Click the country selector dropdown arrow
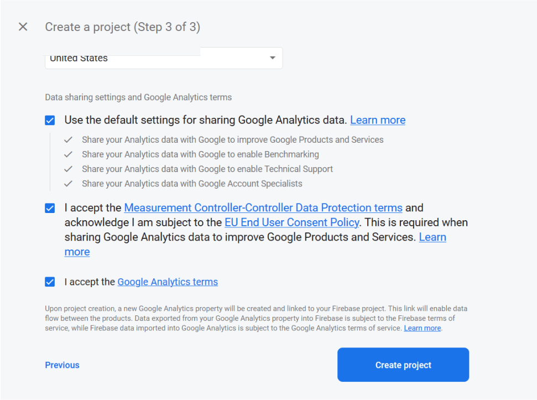The image size is (537, 400). point(272,58)
